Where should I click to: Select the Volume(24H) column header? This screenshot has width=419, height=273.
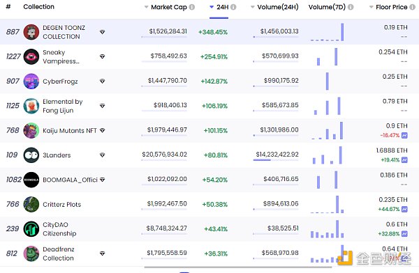point(278,7)
